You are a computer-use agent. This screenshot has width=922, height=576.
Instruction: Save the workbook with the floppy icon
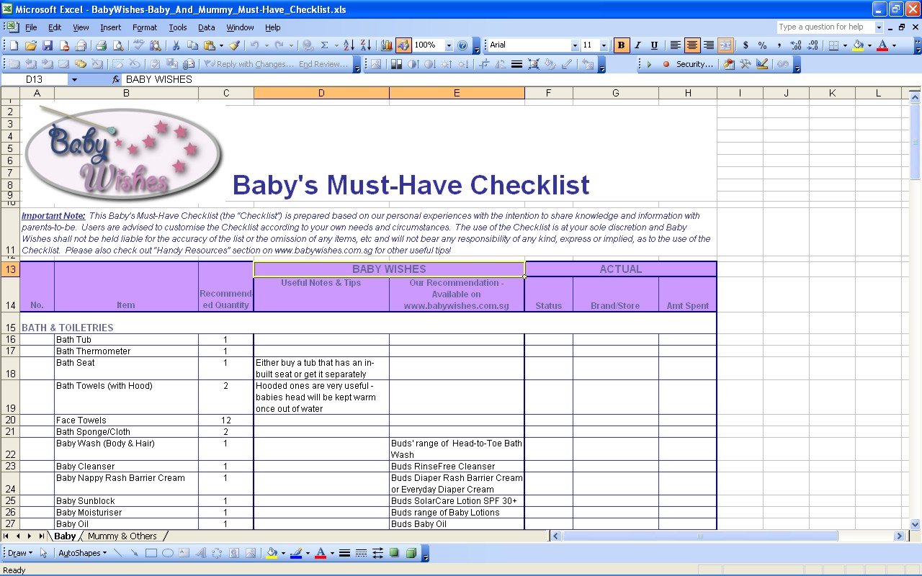48,45
